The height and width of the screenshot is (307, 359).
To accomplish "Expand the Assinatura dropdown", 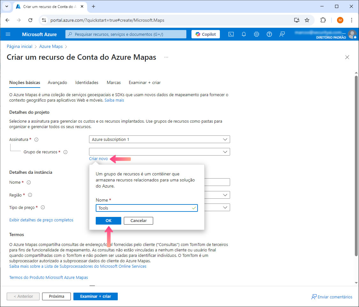I will (x=159, y=139).
